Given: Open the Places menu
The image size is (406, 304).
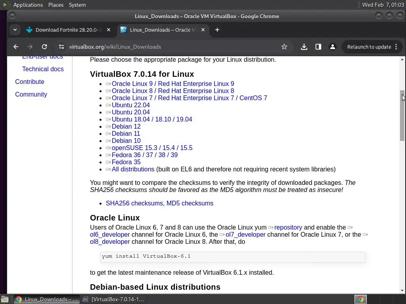Looking at the screenshot, I should [x=56, y=5].
